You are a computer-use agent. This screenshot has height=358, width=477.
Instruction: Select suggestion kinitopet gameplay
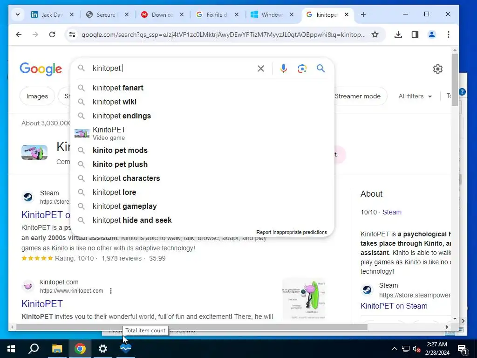coord(202,207)
